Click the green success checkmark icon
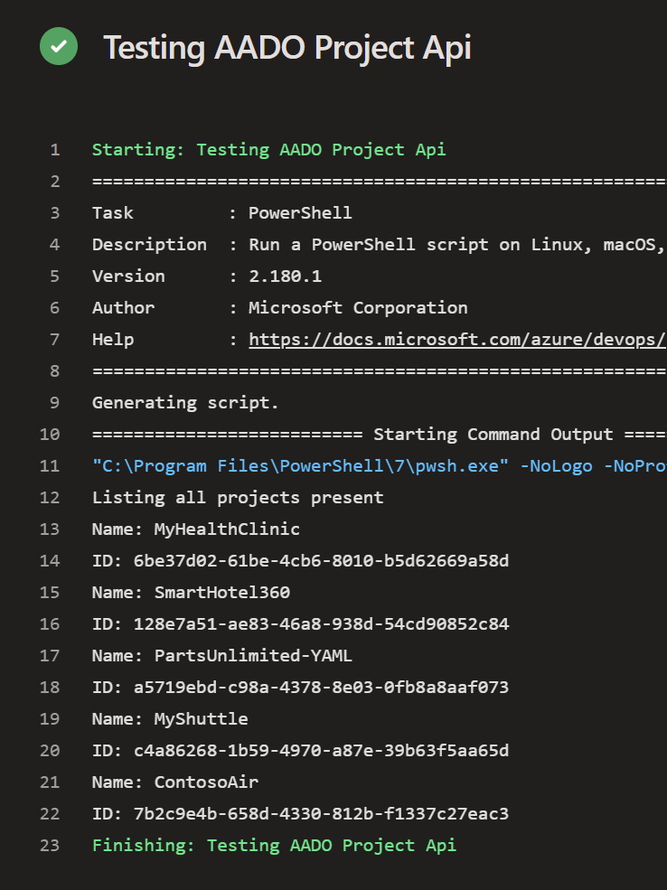This screenshot has height=890, width=667. coord(59,47)
